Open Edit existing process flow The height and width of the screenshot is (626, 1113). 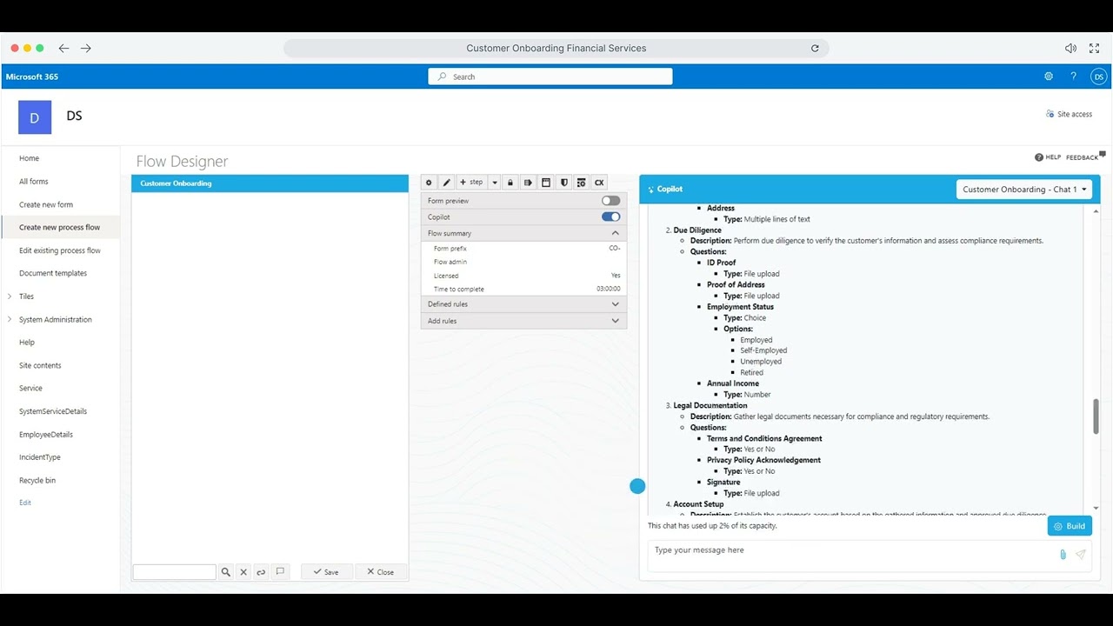point(60,250)
